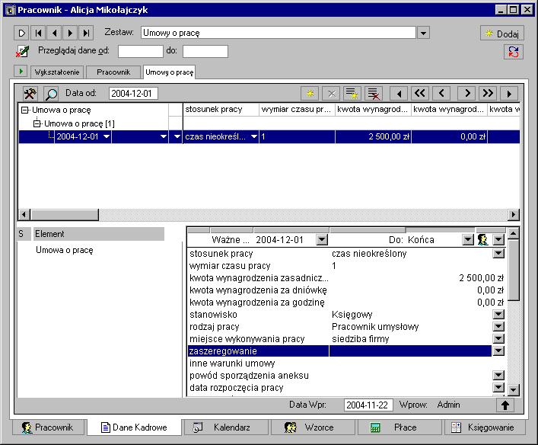Collapse the Umowa o pracę tree root
538x445 pixels.
click(24, 110)
